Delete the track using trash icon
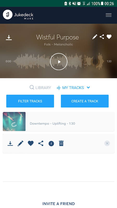Screen dimensions: 117x208 tap(61, 144)
